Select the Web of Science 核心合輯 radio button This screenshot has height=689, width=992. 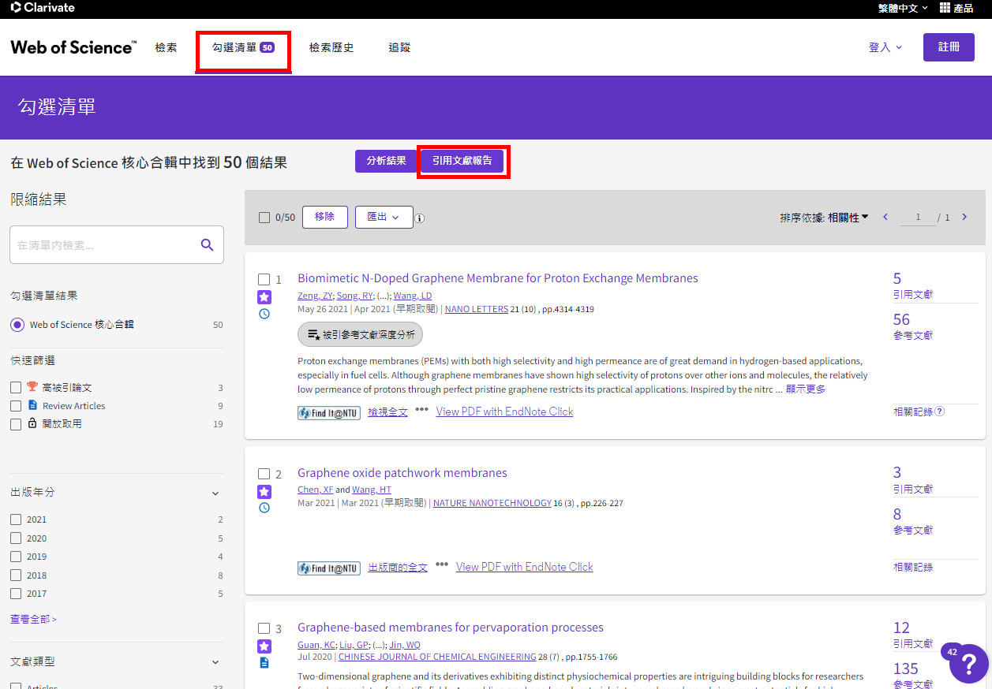[17, 325]
